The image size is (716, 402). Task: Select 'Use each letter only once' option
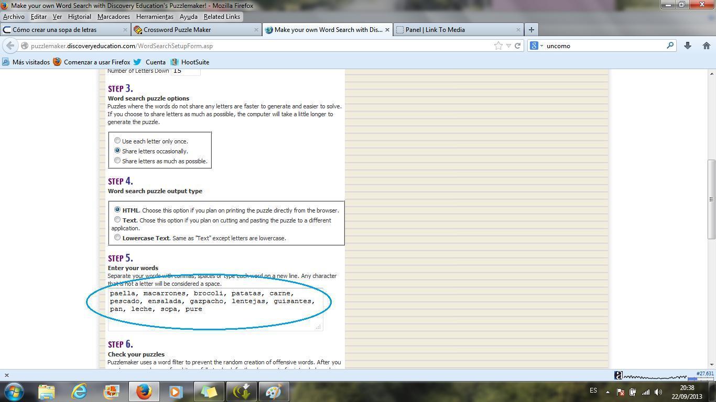click(117, 140)
